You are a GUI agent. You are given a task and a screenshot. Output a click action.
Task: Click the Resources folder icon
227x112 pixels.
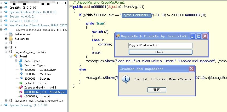[x=11, y=39]
